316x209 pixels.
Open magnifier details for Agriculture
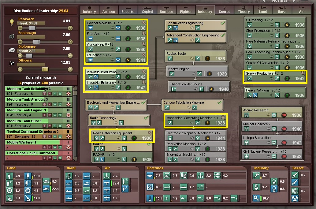(x=144, y=44)
